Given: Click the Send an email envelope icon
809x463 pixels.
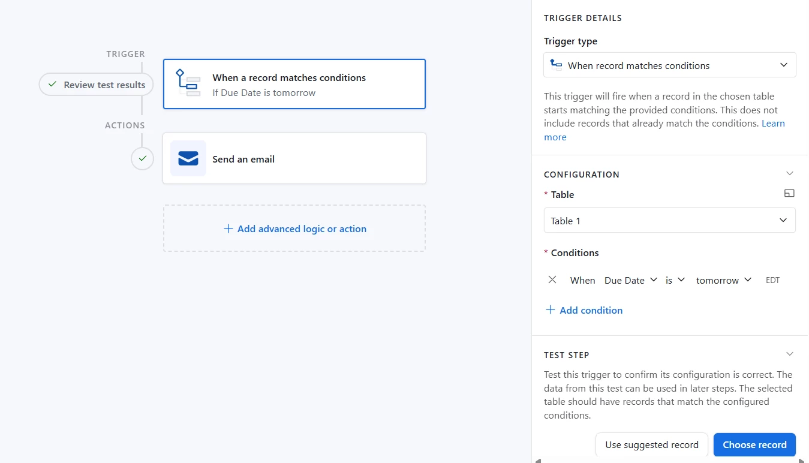Looking at the screenshot, I should (188, 158).
